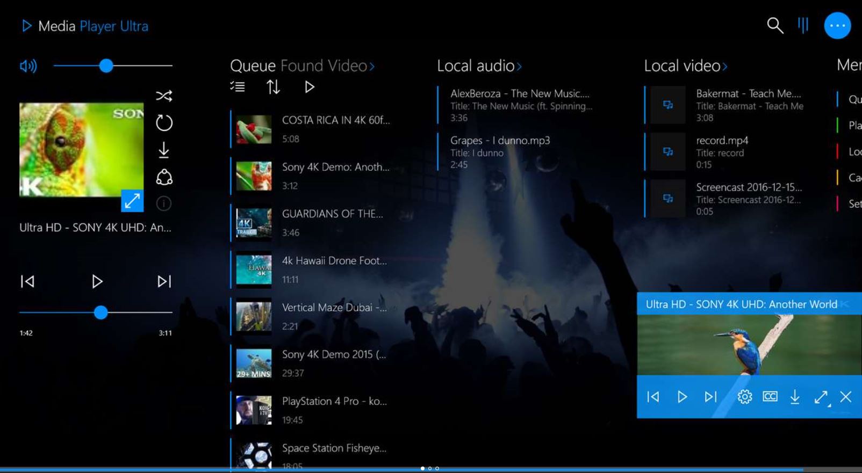Click the chameleon now playing artwork

(81, 150)
